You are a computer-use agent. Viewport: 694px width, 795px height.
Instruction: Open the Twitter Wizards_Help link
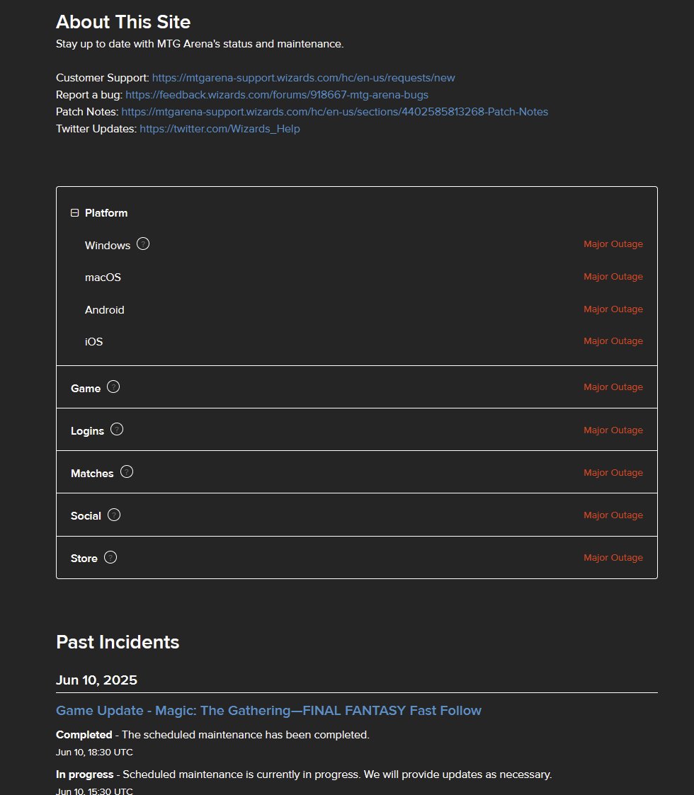pos(220,129)
